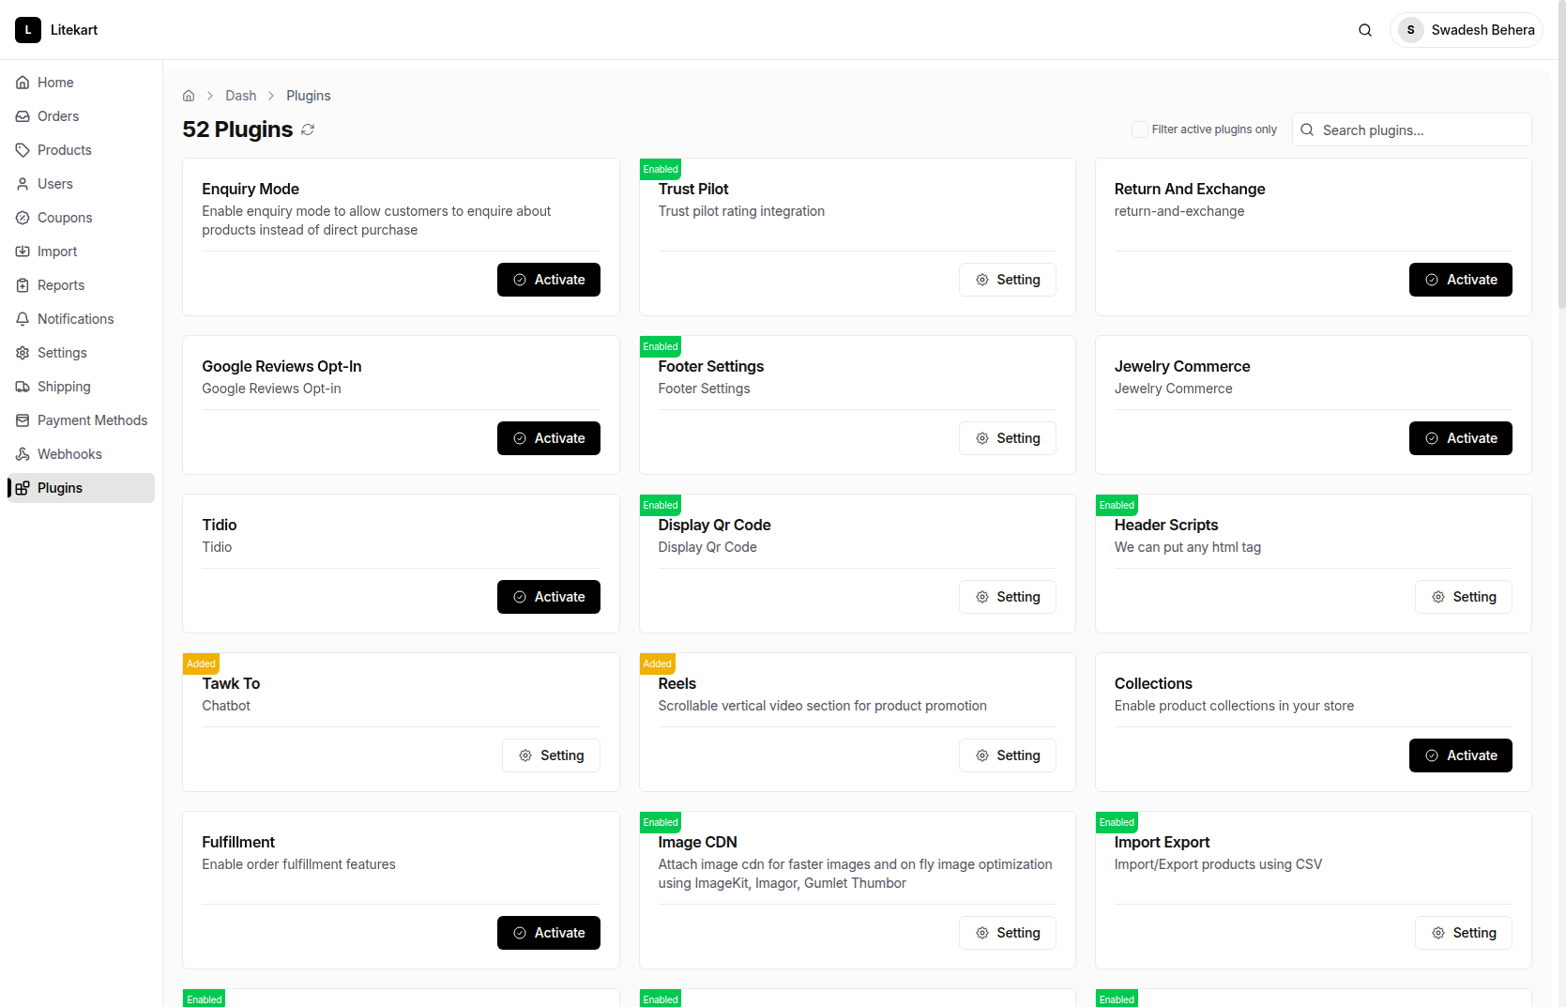Screen dimensions: 1566x1007
Task: Click the page vertical scrollbar
Action: 1561,155
